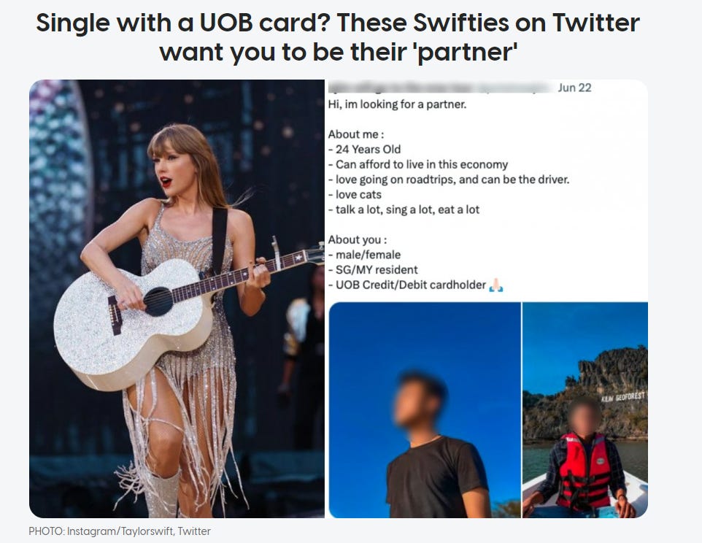
Task: Click the 'love cats' line in the tweet
Action: (x=355, y=195)
